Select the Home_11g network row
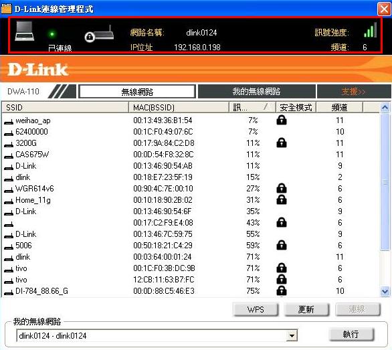The width and height of the screenshot is (392, 350). pyautogui.click(x=190, y=200)
